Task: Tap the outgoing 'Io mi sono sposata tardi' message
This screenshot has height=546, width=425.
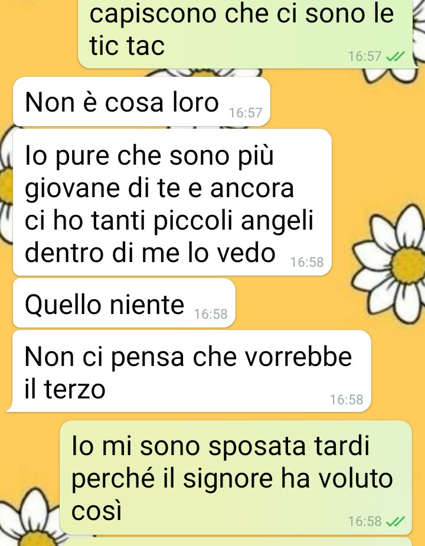Action: click(x=236, y=478)
